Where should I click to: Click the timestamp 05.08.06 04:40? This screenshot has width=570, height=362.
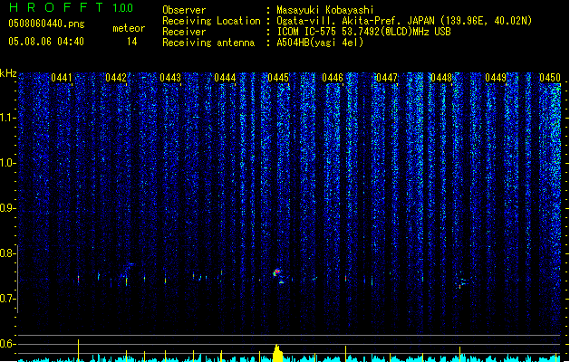(46, 42)
